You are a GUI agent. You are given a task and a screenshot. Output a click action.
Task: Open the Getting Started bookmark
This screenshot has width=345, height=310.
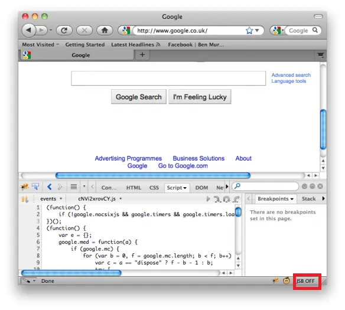(x=85, y=45)
